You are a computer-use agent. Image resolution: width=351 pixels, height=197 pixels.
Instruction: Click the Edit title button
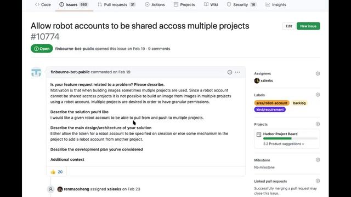tap(289, 26)
